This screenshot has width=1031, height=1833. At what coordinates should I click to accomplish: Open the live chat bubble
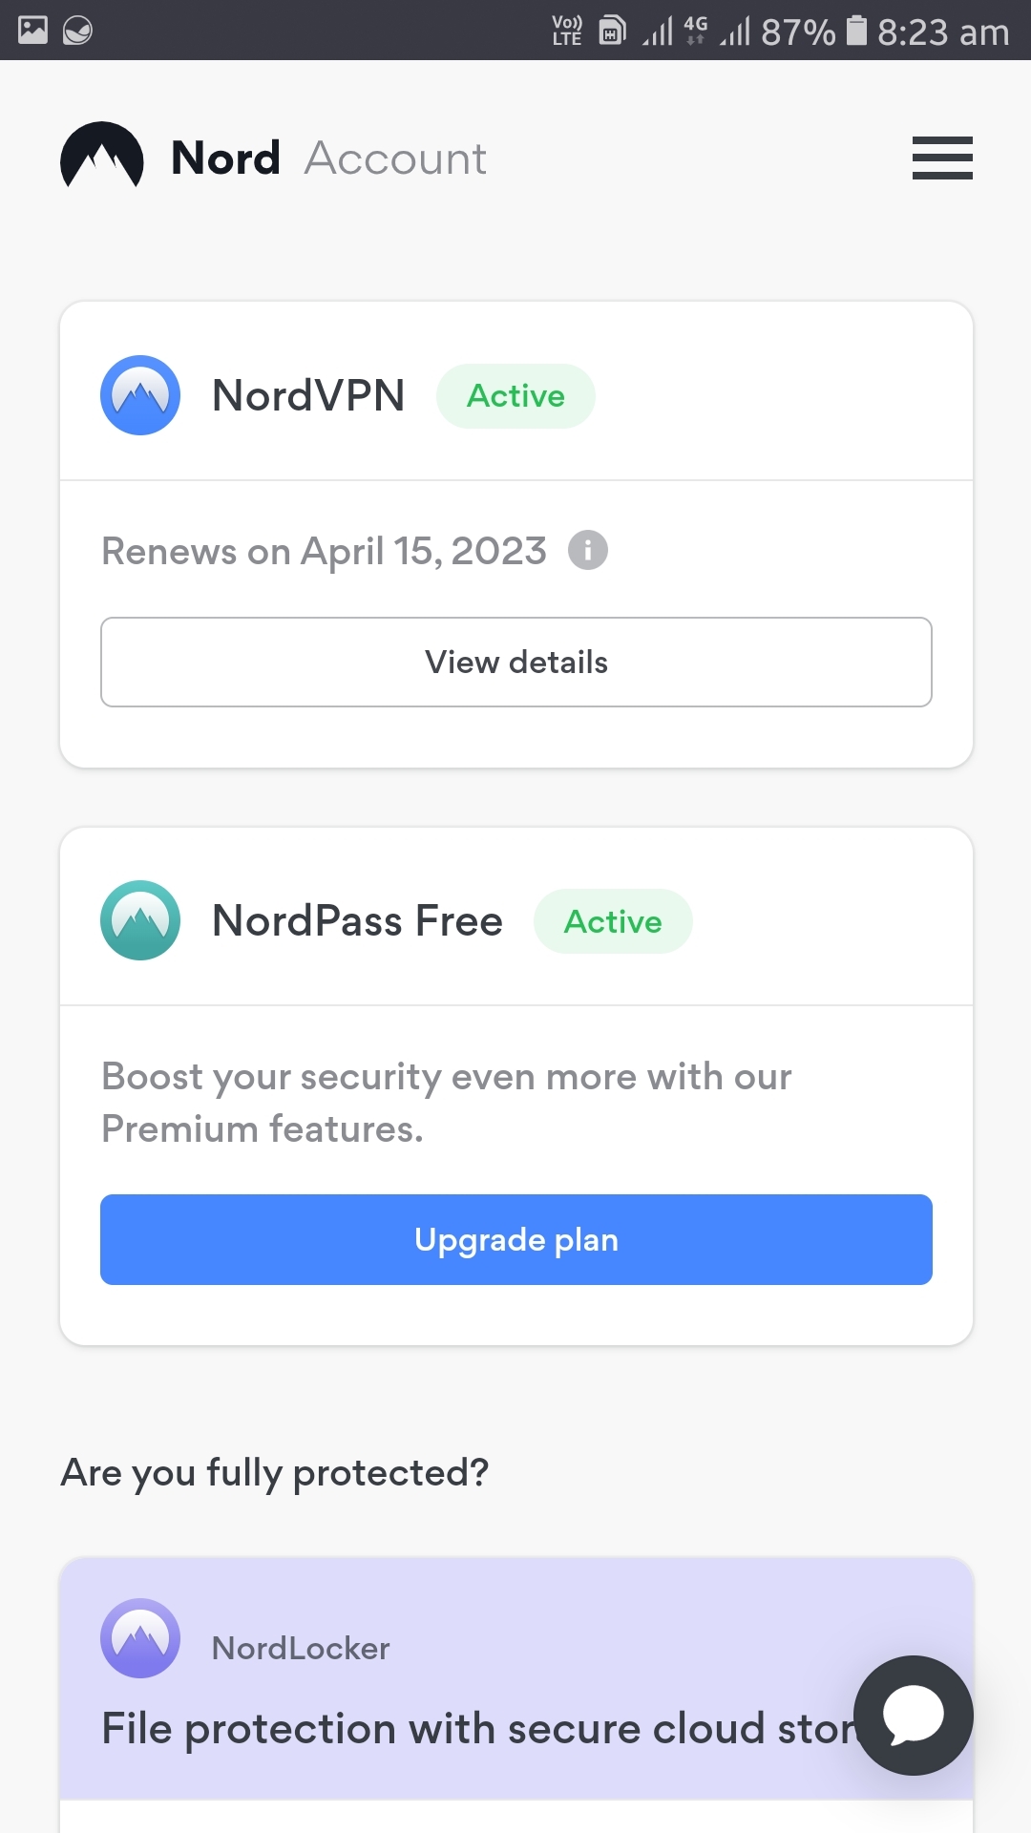click(914, 1716)
